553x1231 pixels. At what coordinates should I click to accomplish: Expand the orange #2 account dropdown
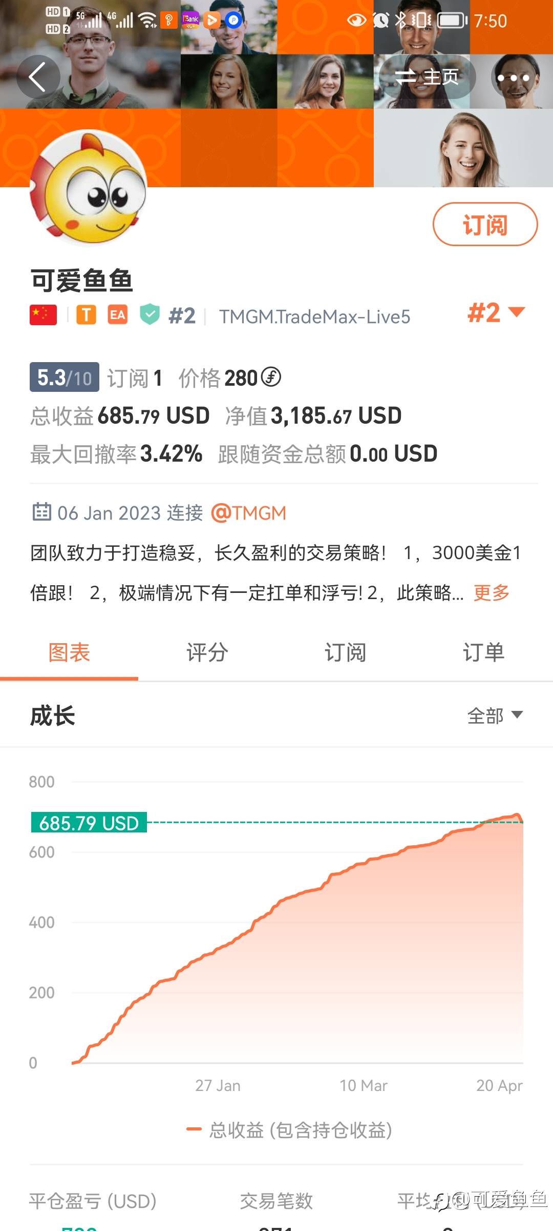pyautogui.click(x=496, y=313)
